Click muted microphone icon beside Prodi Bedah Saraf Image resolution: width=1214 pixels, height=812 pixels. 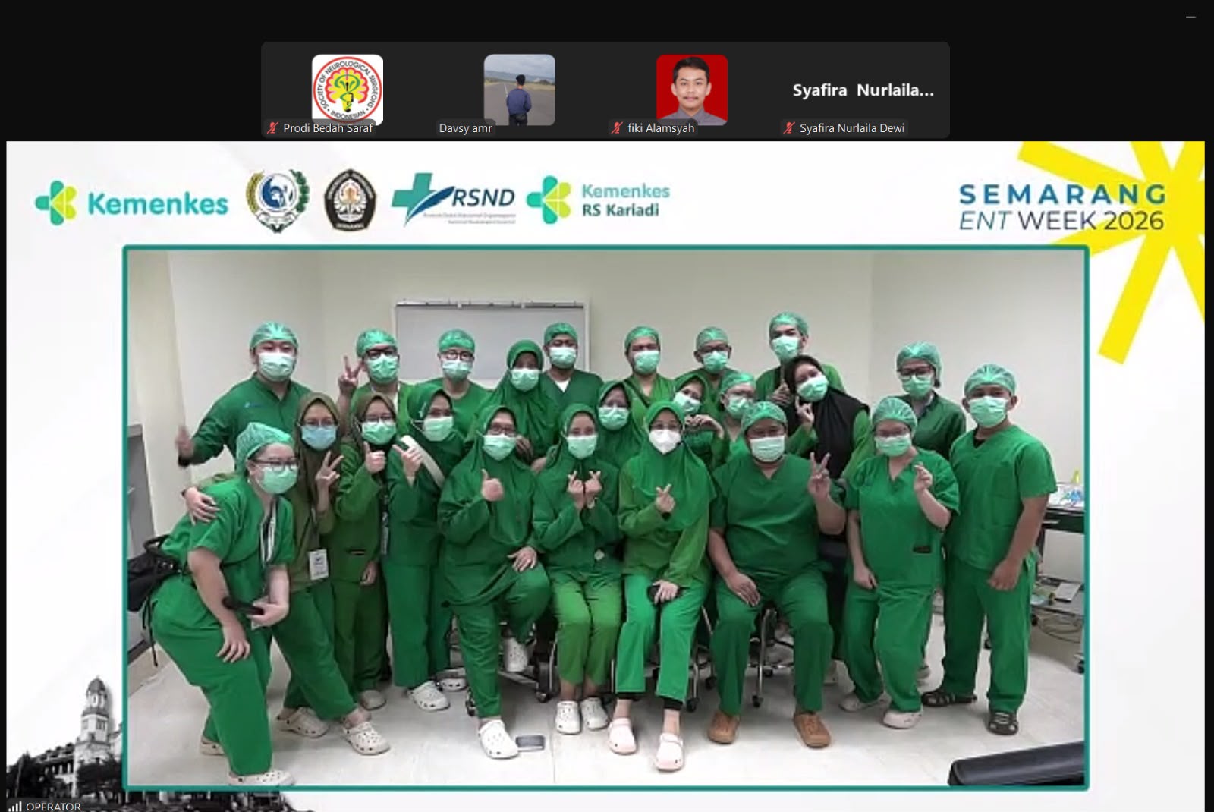(272, 128)
